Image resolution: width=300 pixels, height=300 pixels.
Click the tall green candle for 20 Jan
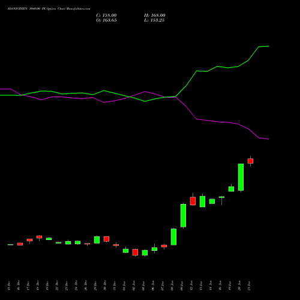241,177
